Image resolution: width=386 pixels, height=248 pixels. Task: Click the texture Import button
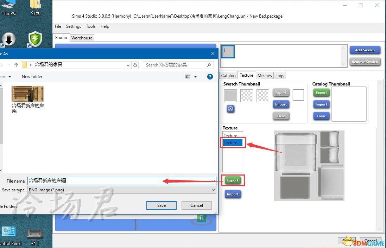[233, 194]
